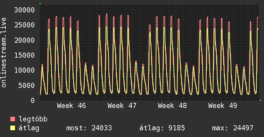Viewport: 264px width, 137px height.
Task: Click the most: 24033 current value
Action: (89, 128)
